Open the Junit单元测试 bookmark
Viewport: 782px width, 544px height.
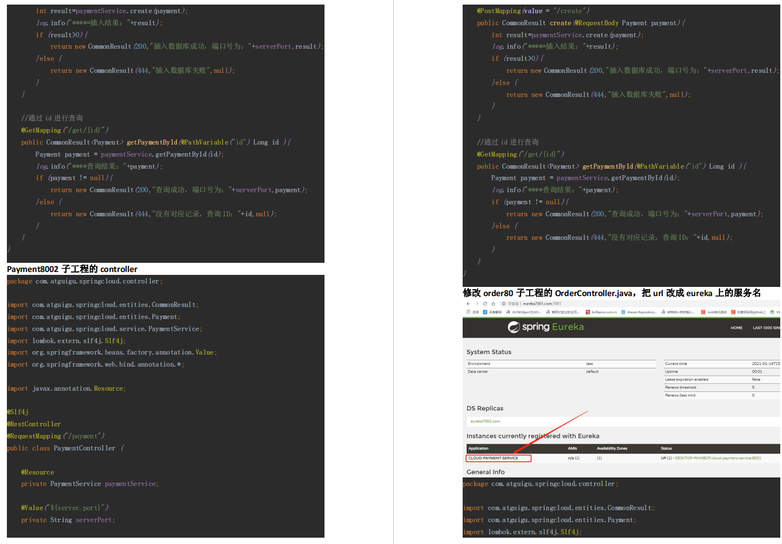(x=714, y=312)
